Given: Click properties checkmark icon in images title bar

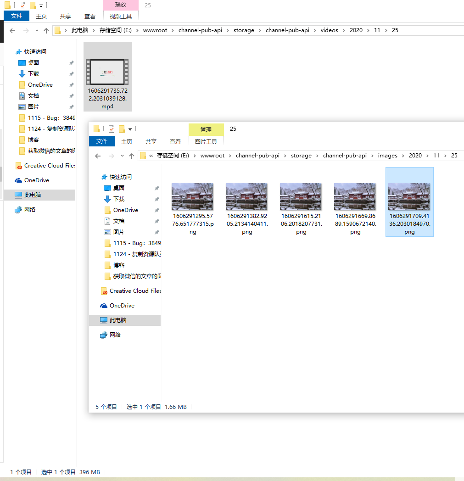Looking at the screenshot, I should (x=112, y=129).
